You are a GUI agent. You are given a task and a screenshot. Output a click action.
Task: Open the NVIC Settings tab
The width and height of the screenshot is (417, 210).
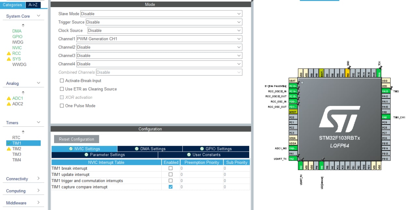pyautogui.click(x=84, y=149)
